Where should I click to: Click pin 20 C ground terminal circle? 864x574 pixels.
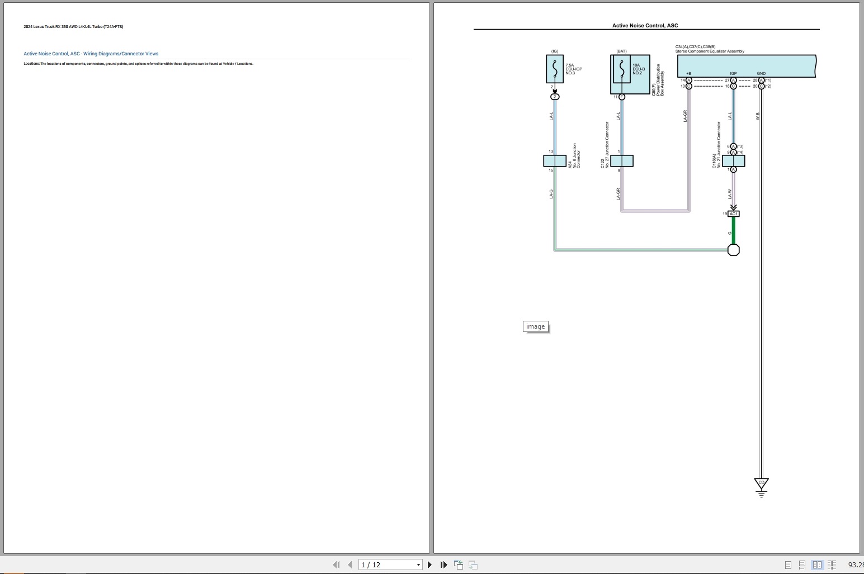click(x=761, y=87)
